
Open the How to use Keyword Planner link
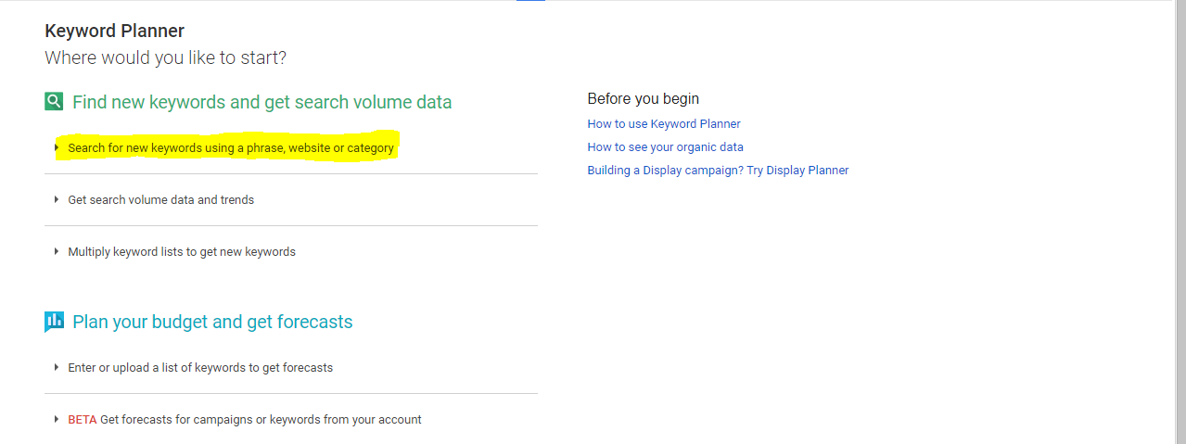click(664, 124)
